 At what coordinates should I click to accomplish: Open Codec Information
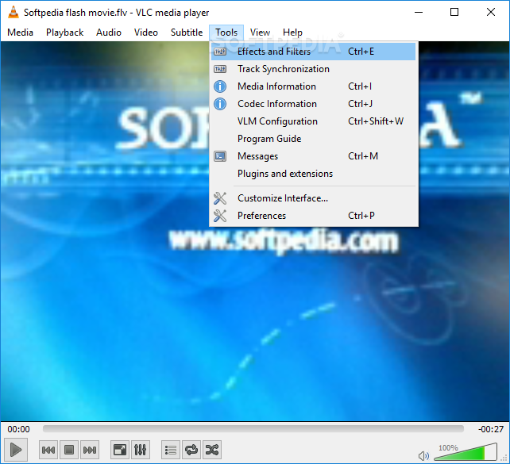coord(313,104)
